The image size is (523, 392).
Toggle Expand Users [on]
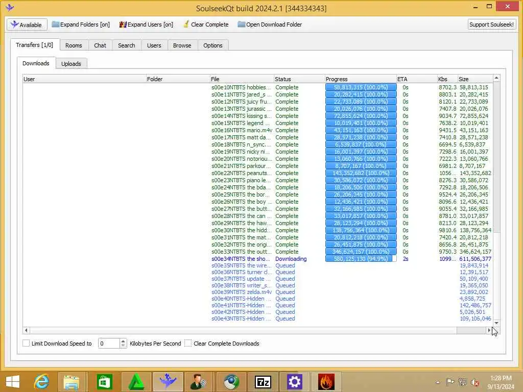pos(146,24)
